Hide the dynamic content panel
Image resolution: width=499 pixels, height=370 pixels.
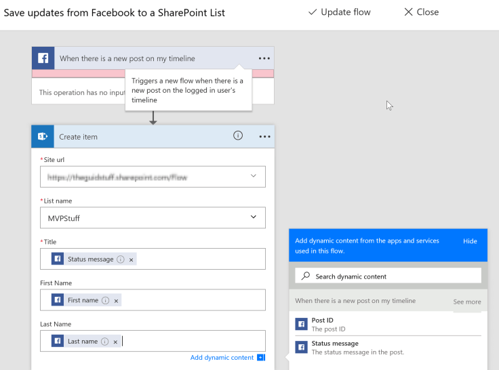click(x=470, y=241)
